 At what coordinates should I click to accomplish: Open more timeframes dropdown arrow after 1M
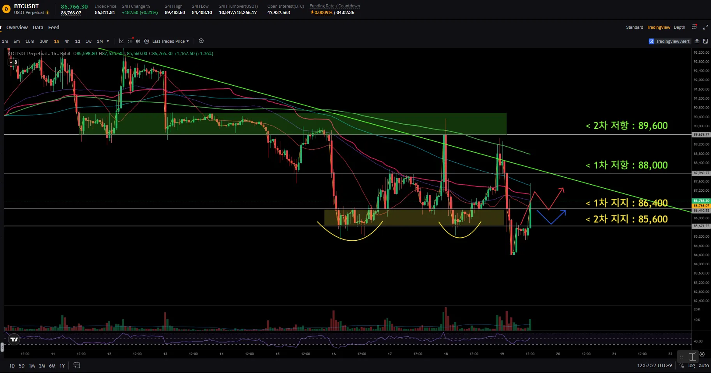tap(108, 41)
